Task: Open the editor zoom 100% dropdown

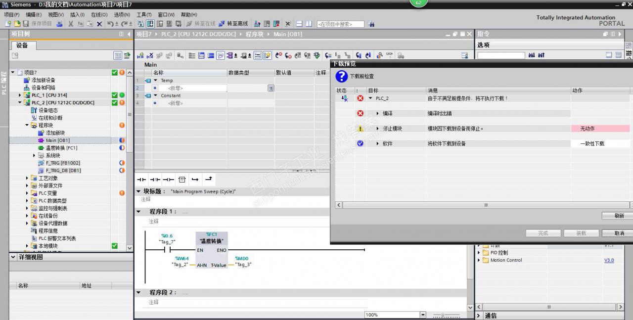Action: (x=423, y=315)
